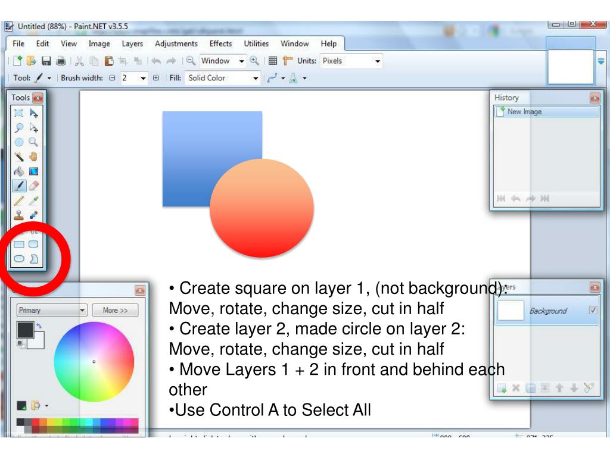Select the Paintbrush tool in Tools panel
610x457 pixels.
click(18, 186)
